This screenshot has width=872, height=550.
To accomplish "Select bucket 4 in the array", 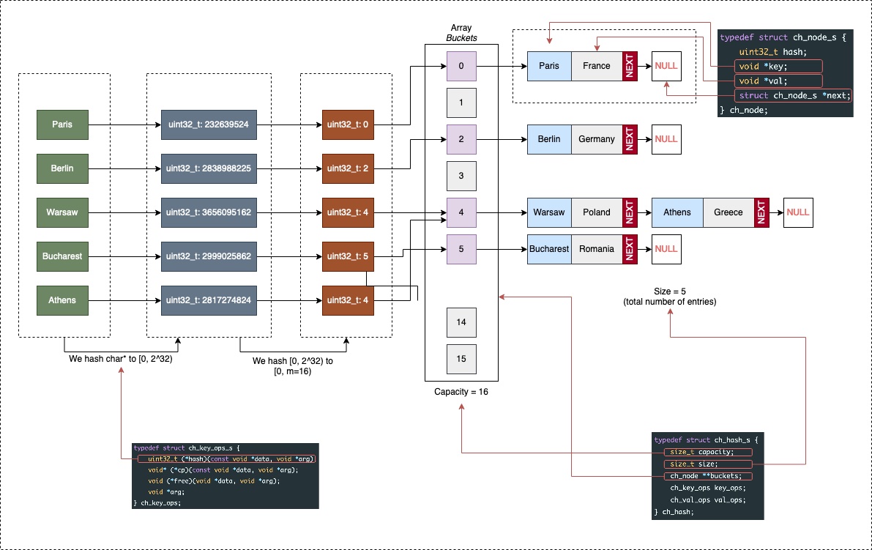I will click(461, 212).
